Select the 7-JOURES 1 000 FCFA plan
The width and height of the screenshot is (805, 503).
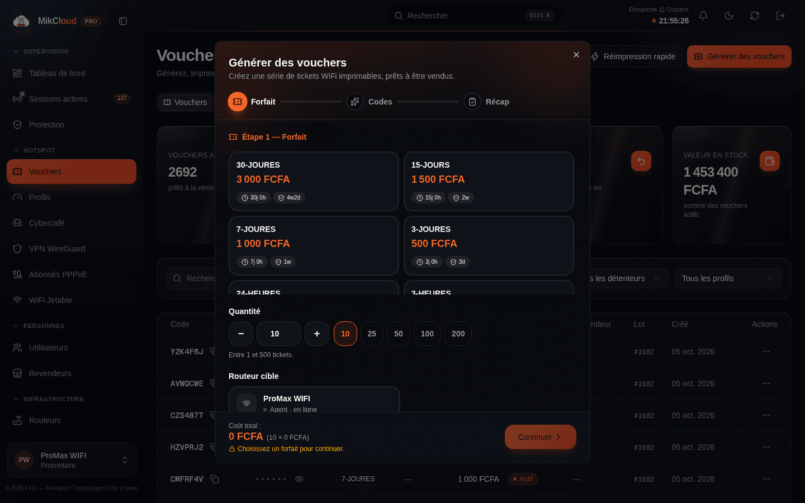pyautogui.click(x=314, y=245)
